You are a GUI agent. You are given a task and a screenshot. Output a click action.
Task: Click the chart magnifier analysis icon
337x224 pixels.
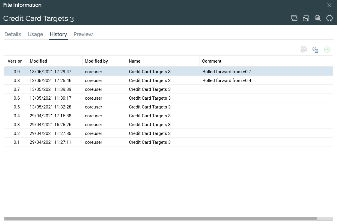(318, 18)
